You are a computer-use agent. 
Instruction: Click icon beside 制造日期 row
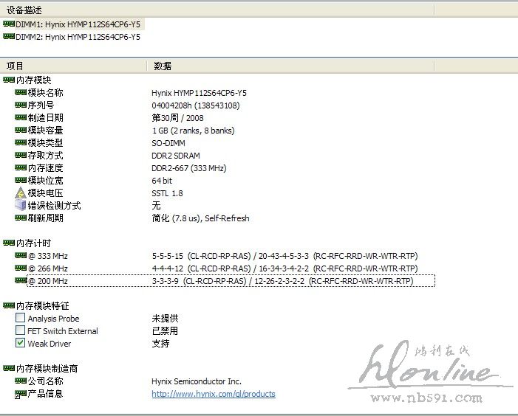point(21,117)
